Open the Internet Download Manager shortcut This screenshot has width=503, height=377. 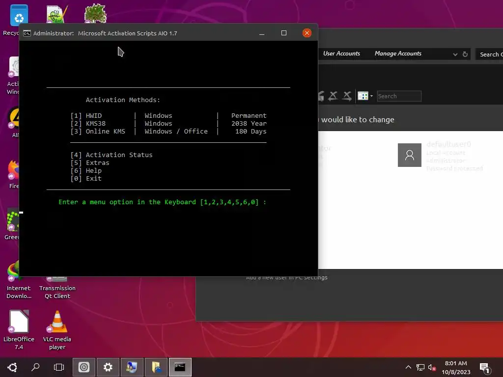tap(13, 271)
